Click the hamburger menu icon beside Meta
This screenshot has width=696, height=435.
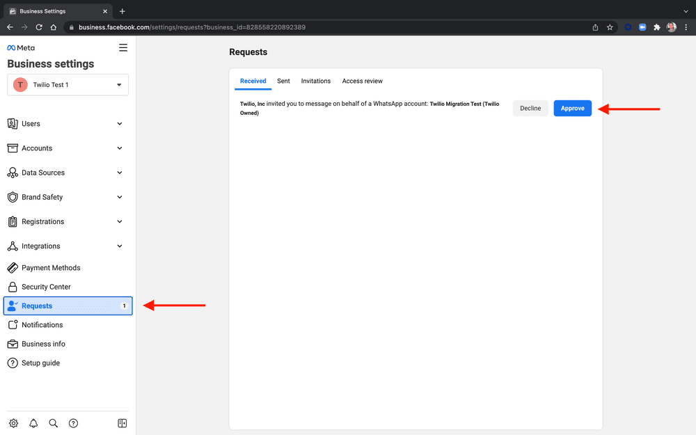pos(123,48)
